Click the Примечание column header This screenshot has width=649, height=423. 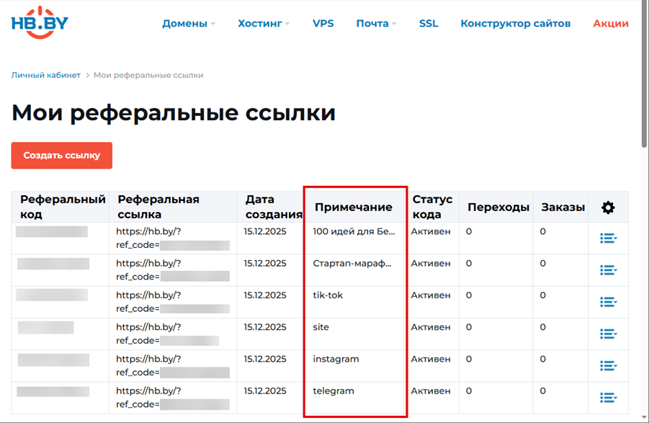pyautogui.click(x=353, y=208)
